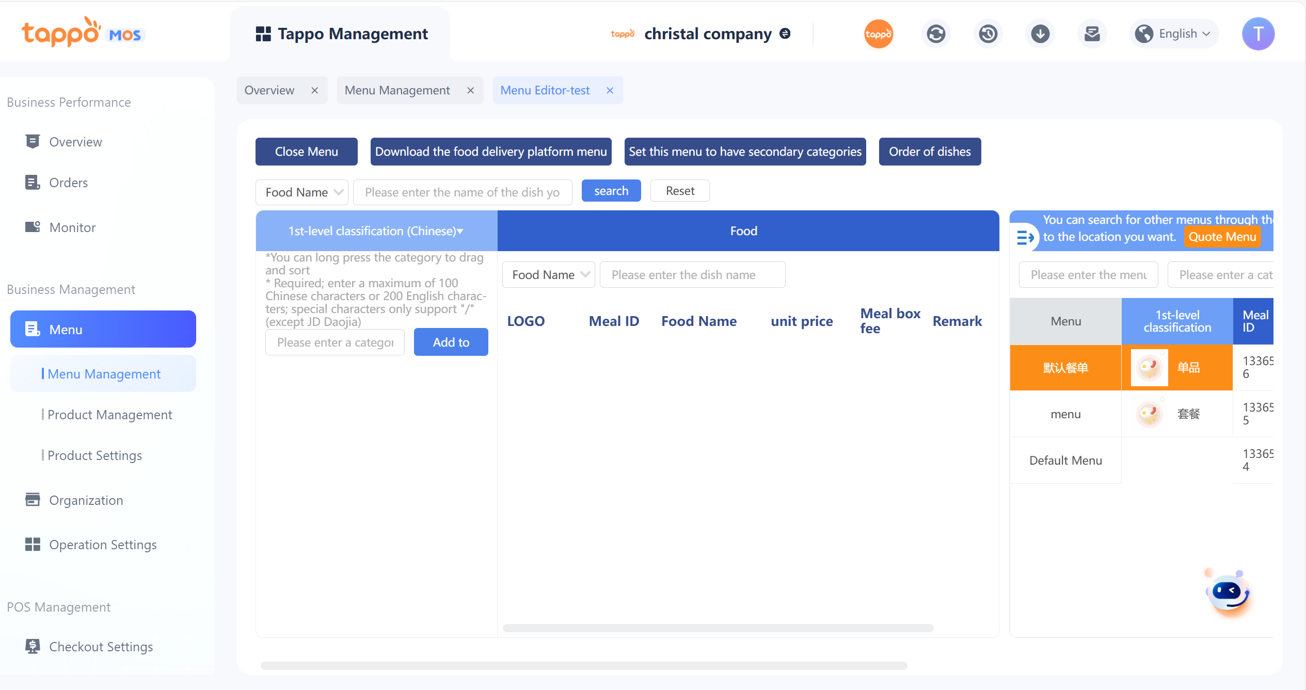
Task: Expand the top Food Name filter dropdown
Action: coord(302,192)
